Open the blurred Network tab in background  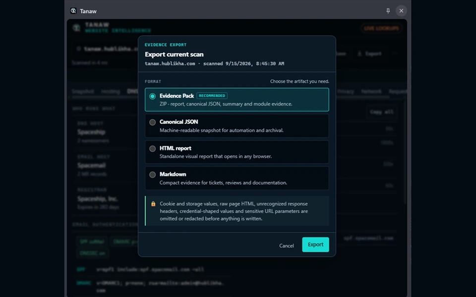(x=371, y=92)
